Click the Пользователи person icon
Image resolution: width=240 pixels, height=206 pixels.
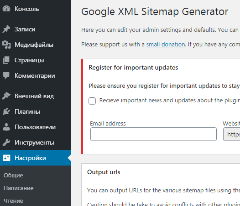(6, 127)
